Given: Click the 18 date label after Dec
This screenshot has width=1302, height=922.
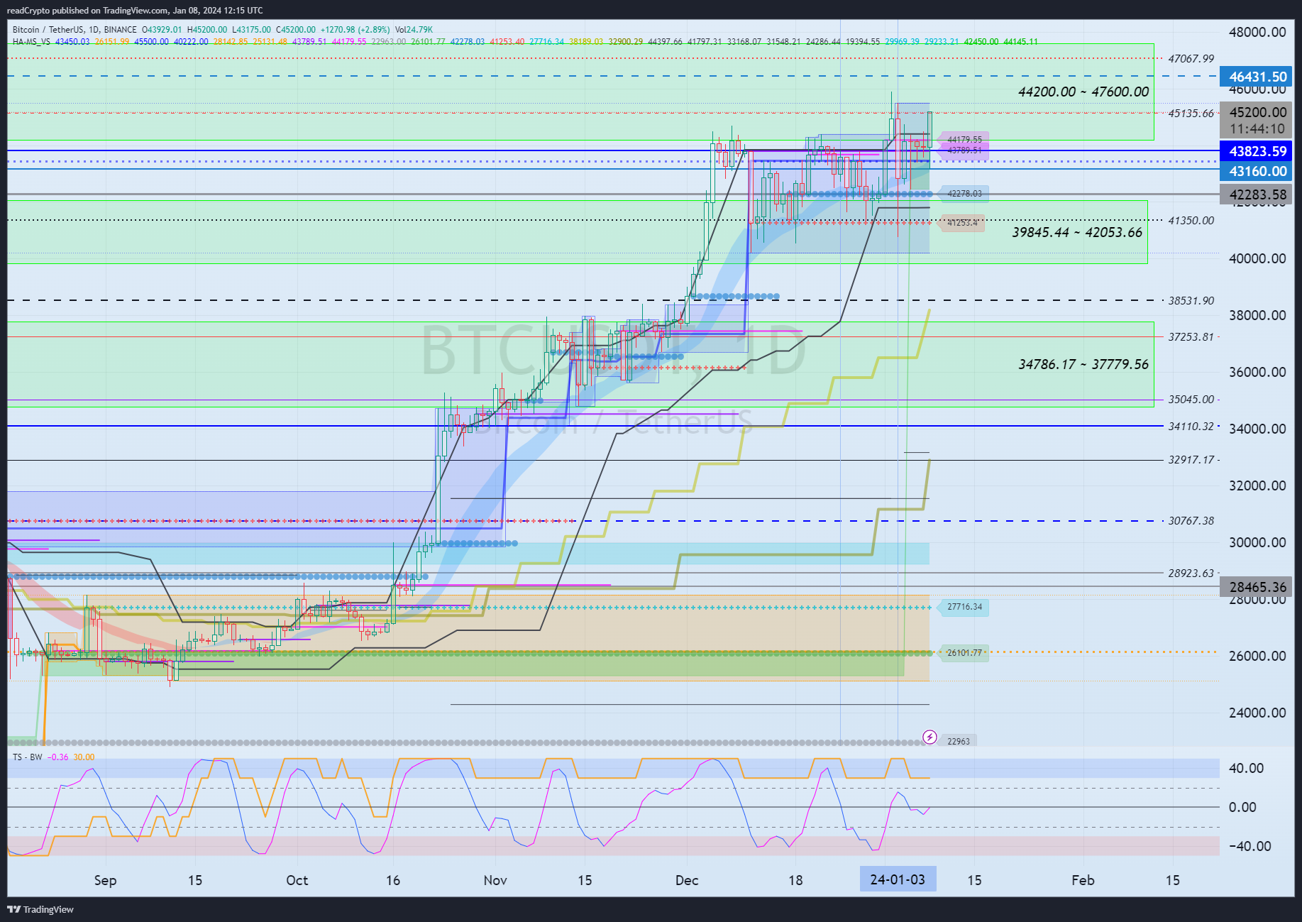Looking at the screenshot, I should pyautogui.click(x=795, y=880).
